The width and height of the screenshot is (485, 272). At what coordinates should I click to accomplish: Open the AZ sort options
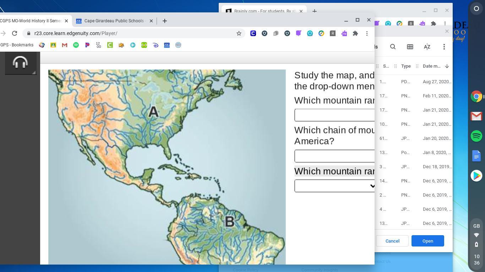pos(427,47)
